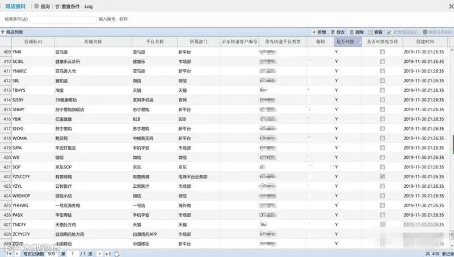This screenshot has height=257, width=454.
Task: Click the 创建时间 column header
Action: coord(424,41)
